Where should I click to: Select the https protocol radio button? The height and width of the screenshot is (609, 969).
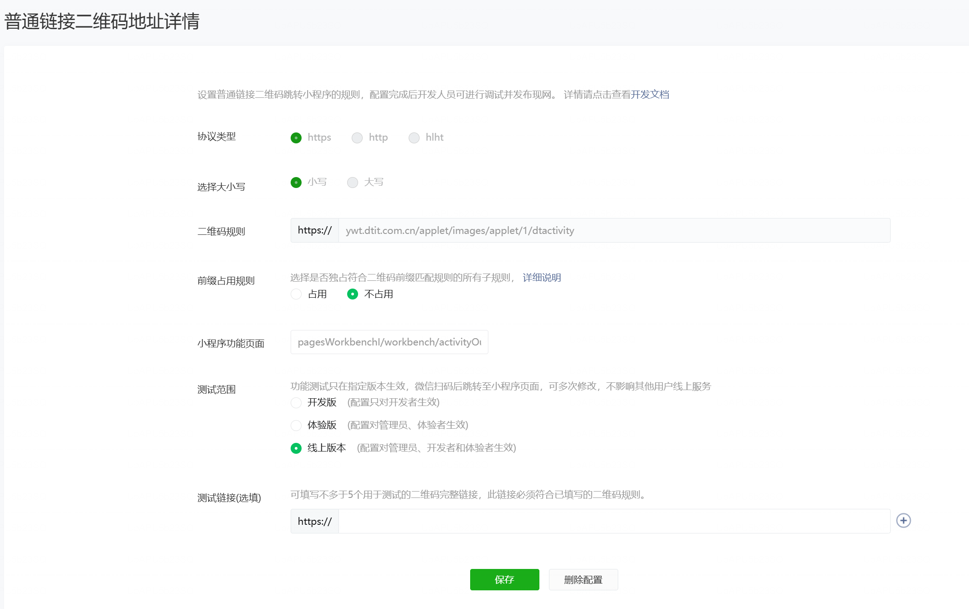tap(296, 137)
